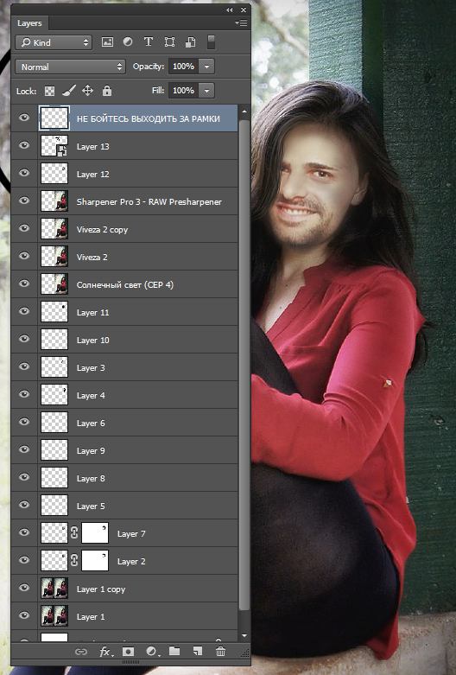Viewport: 456px width, 675px height.
Task: Click the lock image pixels brush icon
Action: point(69,91)
